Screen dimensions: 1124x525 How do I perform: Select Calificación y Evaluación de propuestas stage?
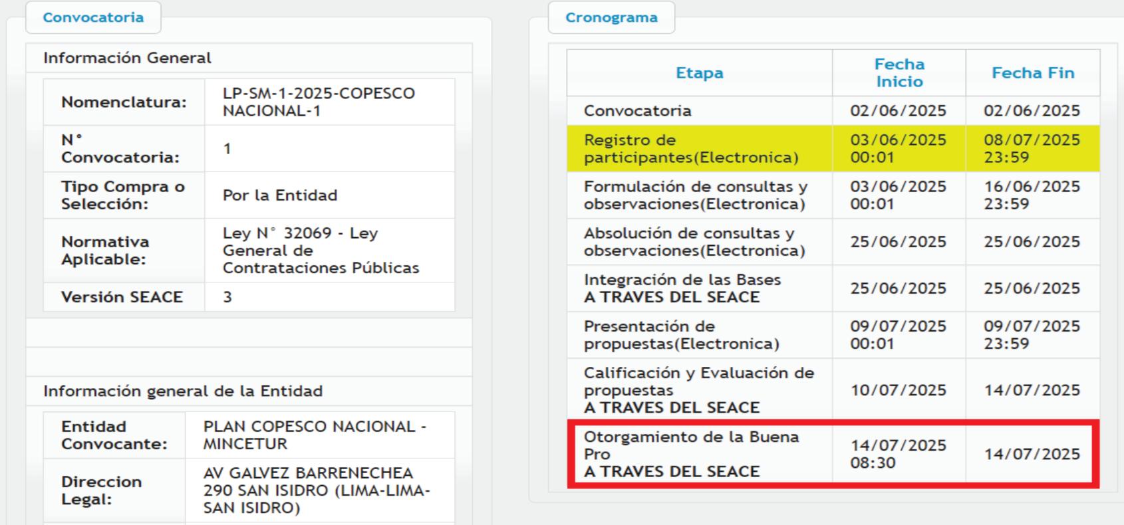coord(698,390)
